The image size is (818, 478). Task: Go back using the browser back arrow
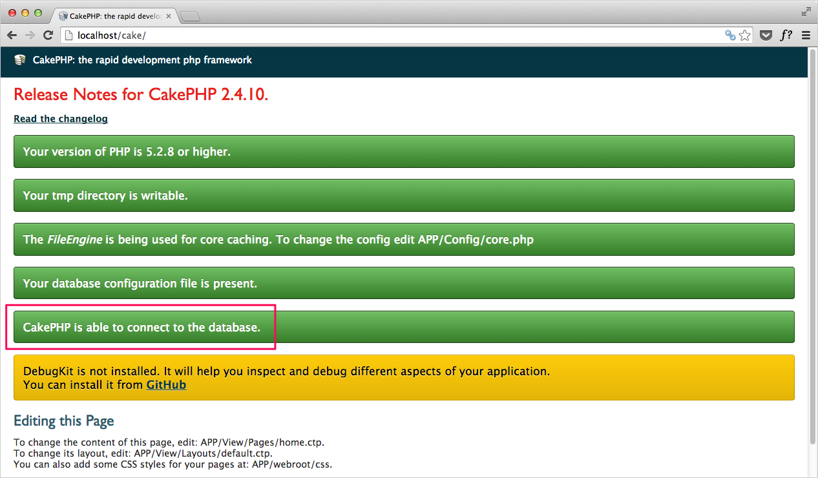(x=12, y=36)
